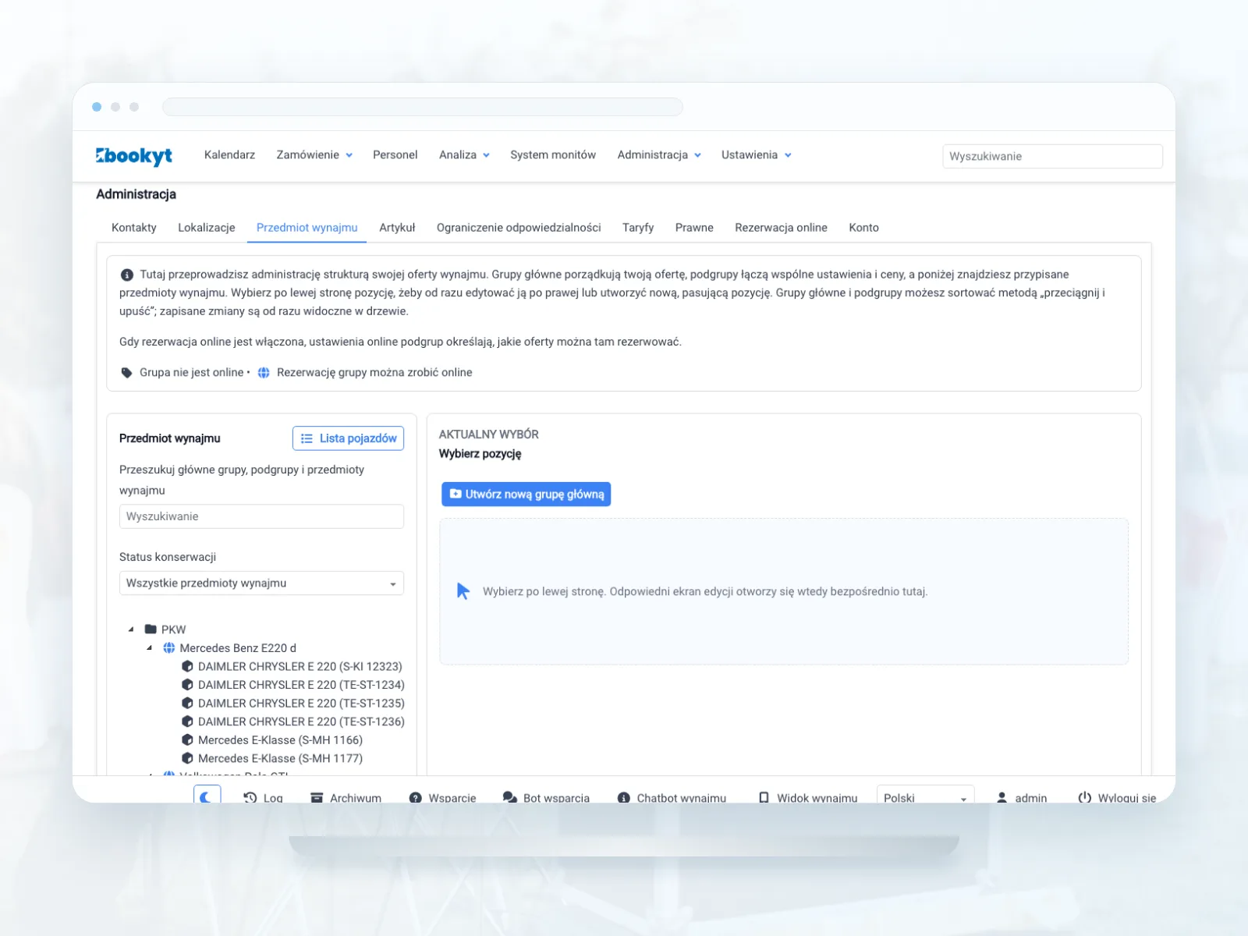Click the bookyt logo
The image size is (1248, 936).
[x=134, y=156]
